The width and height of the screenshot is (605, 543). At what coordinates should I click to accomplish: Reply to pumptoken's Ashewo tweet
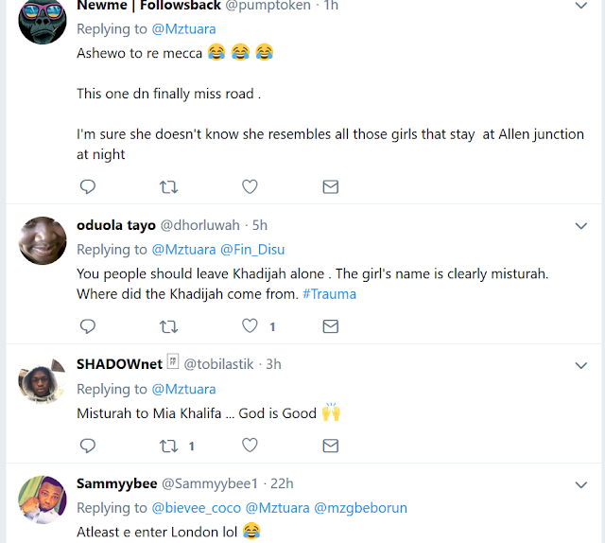click(x=87, y=186)
